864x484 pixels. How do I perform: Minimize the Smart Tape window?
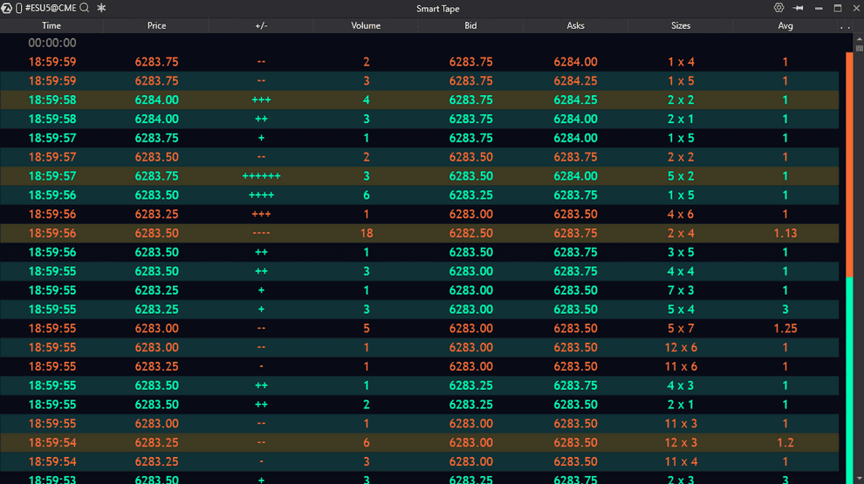click(x=818, y=8)
